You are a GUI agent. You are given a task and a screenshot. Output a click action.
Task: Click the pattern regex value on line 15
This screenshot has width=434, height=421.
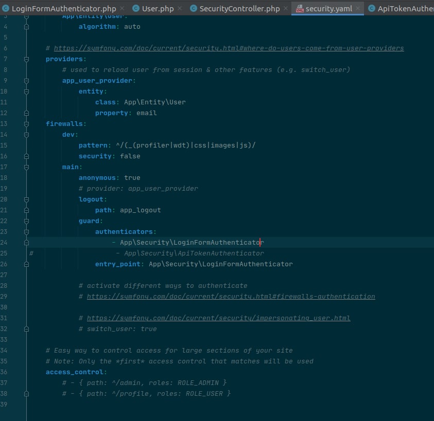pyautogui.click(x=185, y=145)
